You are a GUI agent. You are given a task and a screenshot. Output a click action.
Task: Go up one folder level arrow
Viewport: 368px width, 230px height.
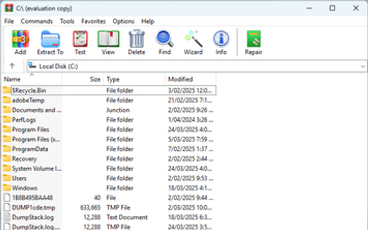click(x=12, y=66)
